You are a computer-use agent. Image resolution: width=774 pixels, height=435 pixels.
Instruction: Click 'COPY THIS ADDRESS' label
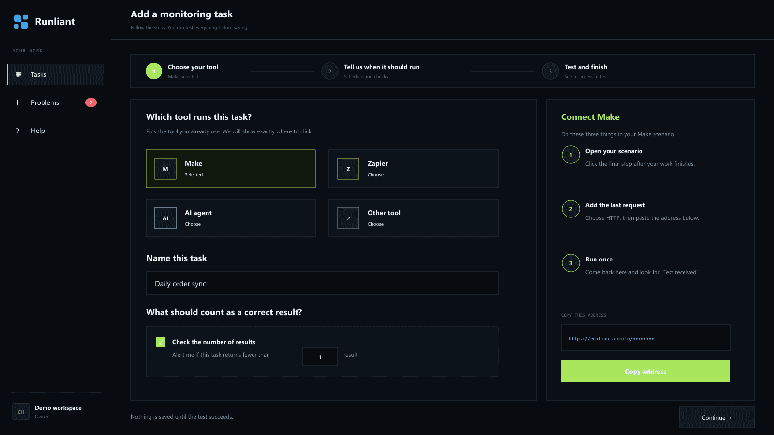tap(583, 315)
